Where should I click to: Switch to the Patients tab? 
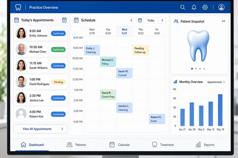click(x=76, y=145)
